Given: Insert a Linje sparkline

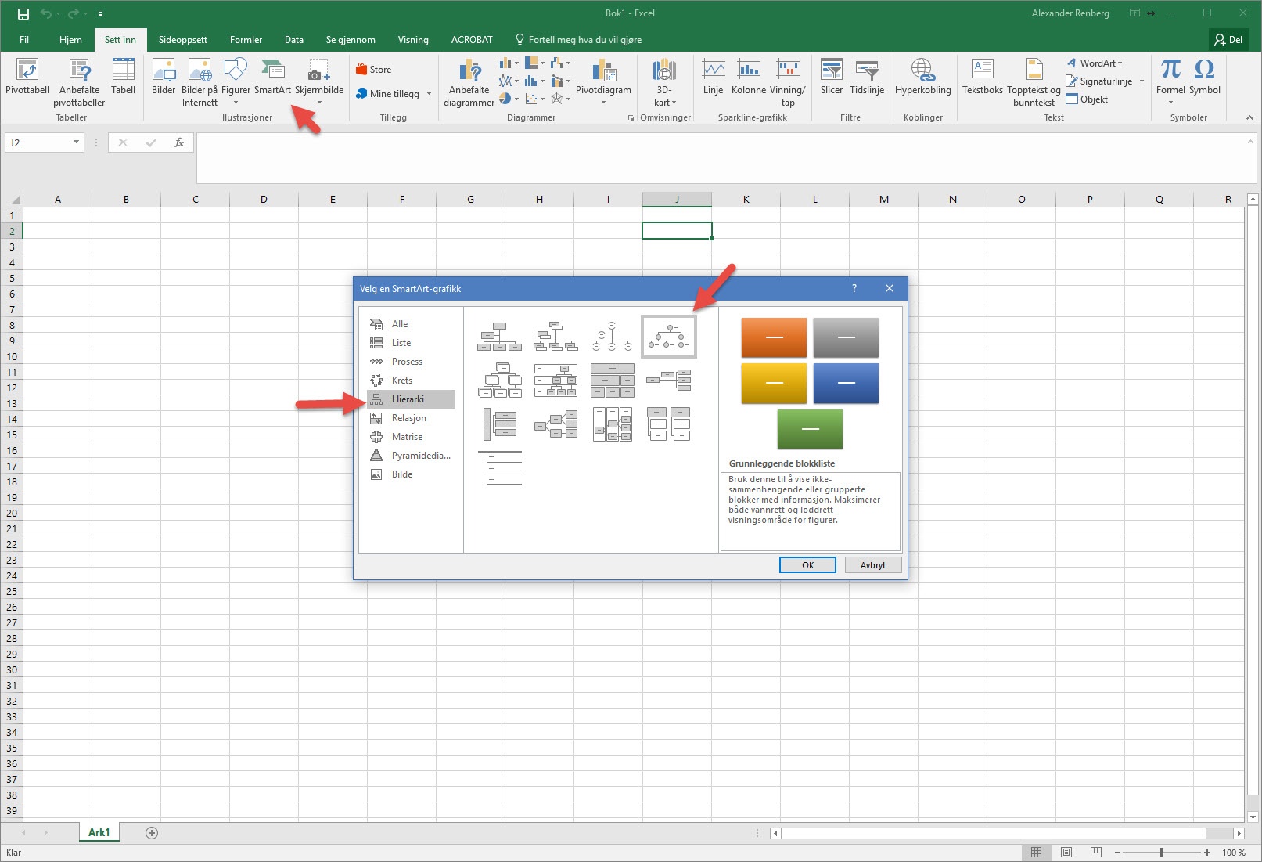Looking at the screenshot, I should pos(713,77).
